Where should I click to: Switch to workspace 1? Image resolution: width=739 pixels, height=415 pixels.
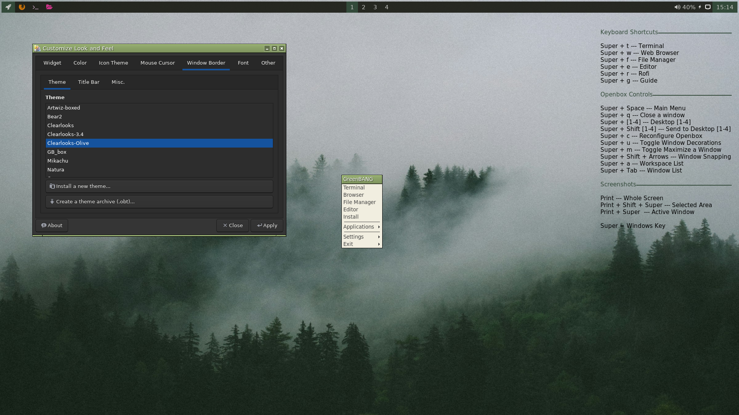[x=352, y=7]
